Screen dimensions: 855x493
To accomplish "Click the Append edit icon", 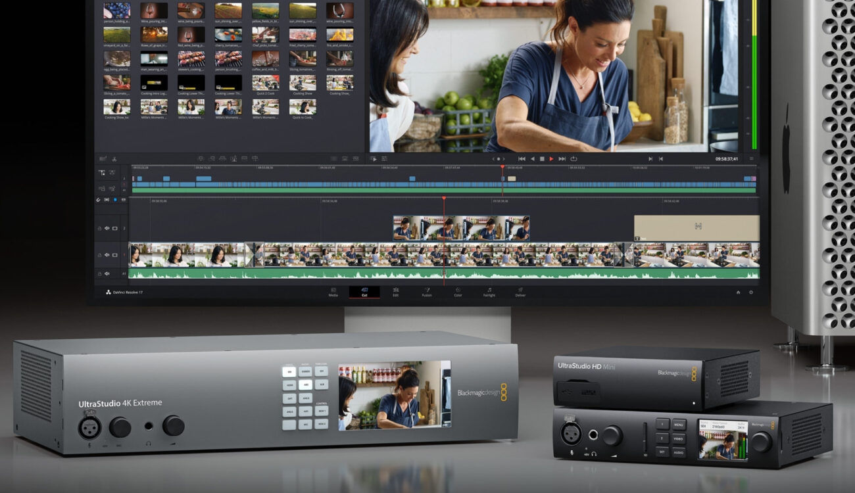I will click(x=212, y=158).
